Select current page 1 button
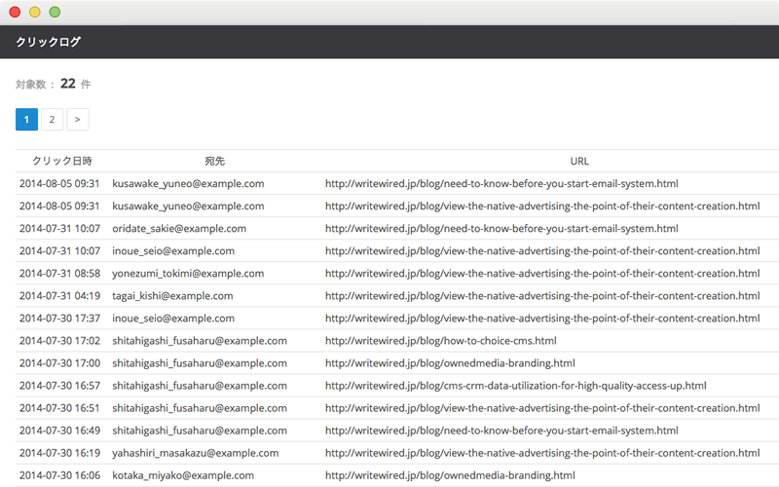This screenshot has width=779, height=487. pyautogui.click(x=26, y=119)
